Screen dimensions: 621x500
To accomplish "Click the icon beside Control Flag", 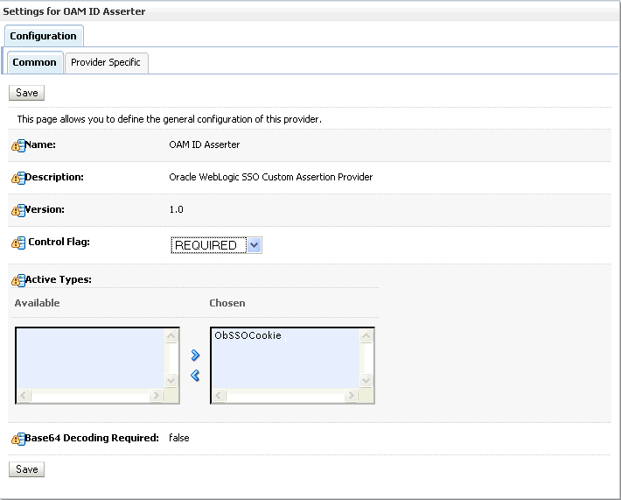I will coord(17,243).
